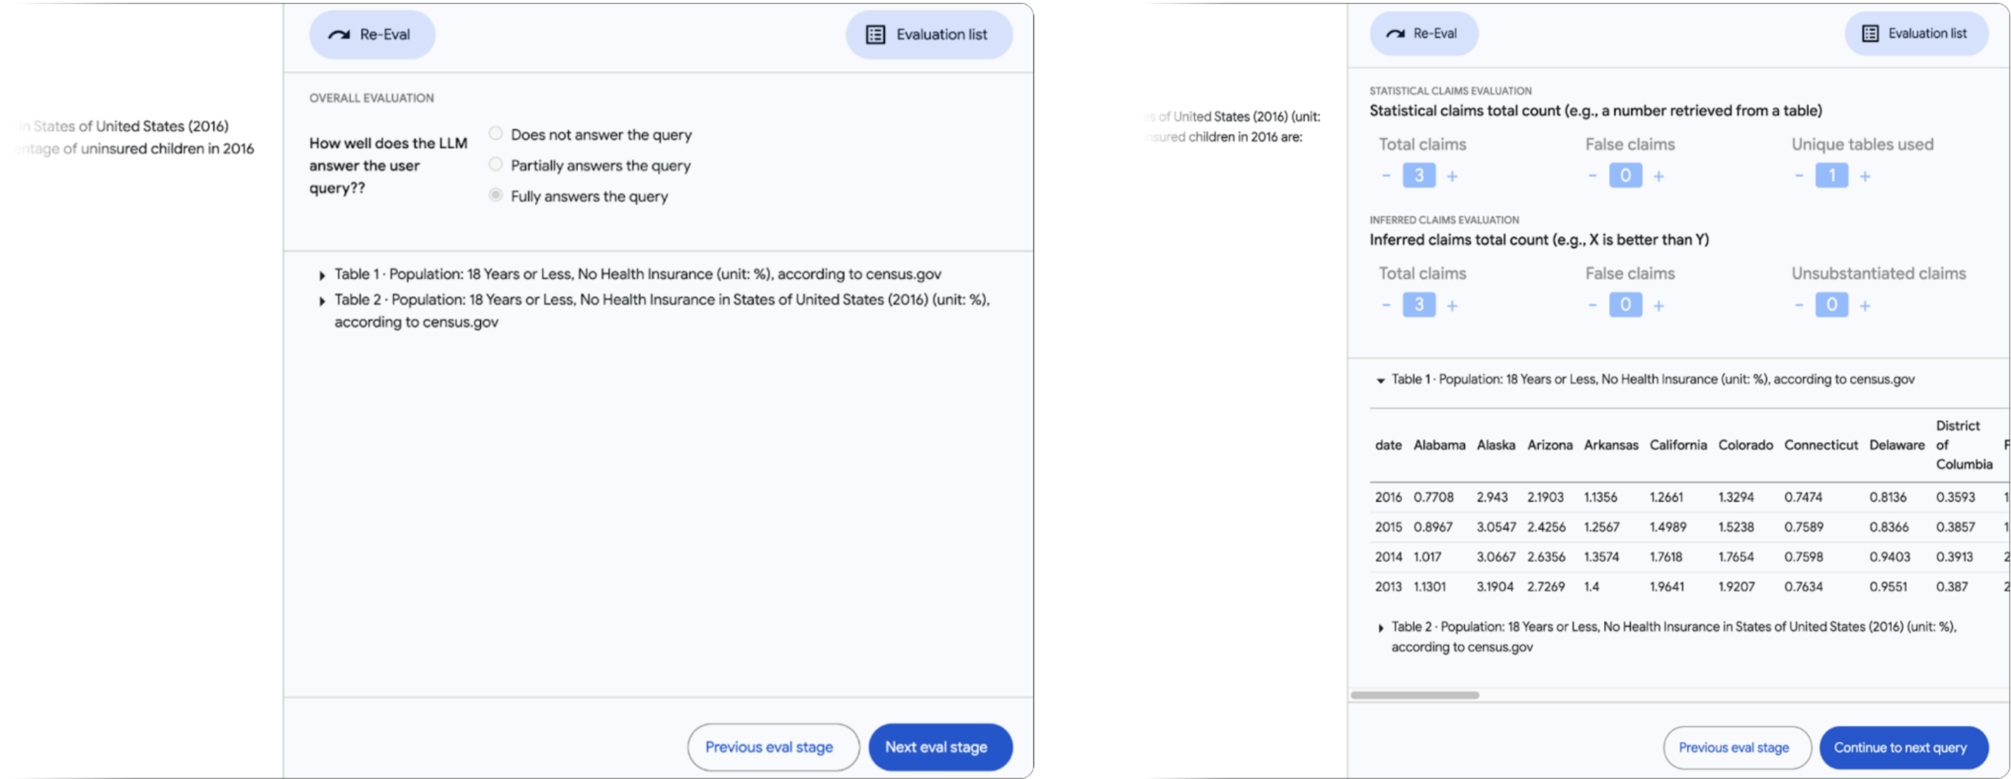Expand Table 1 in left panel
This screenshot has width=2011, height=779.
pyautogui.click(x=322, y=275)
